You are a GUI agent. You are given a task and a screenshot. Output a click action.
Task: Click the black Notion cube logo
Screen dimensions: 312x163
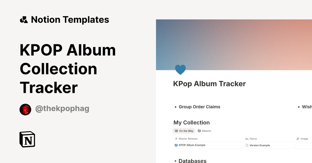[x=27, y=139]
